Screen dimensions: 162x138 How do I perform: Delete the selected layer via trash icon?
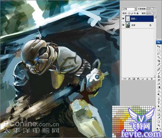tap(151, 79)
